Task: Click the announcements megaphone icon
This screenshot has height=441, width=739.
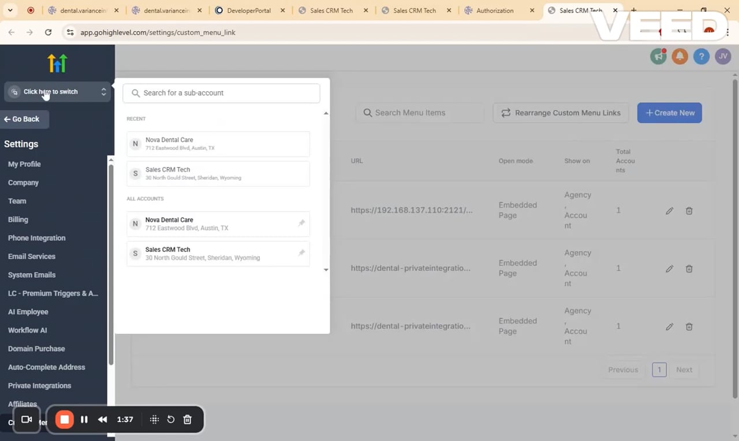Action: 658,56
